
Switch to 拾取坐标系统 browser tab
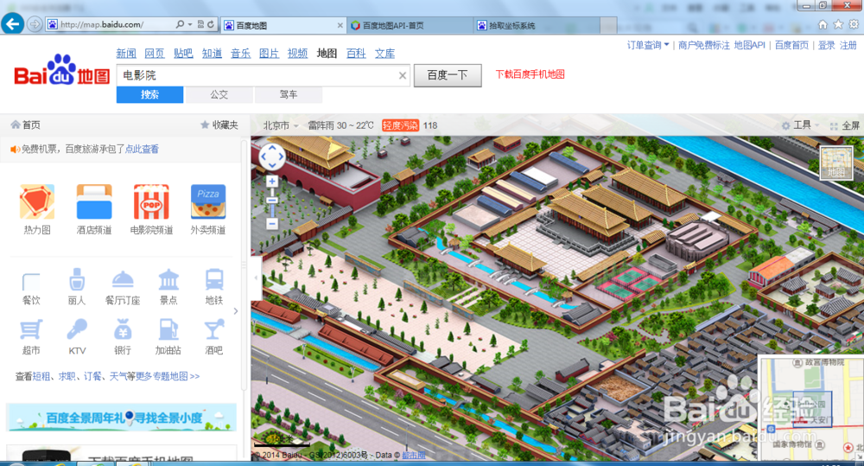pyautogui.click(x=537, y=25)
